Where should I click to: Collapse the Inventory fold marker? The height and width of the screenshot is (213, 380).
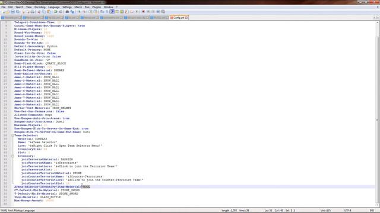tap(12, 156)
